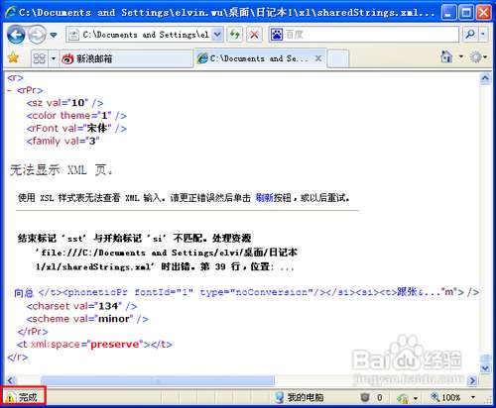Open a new blank tab
This screenshot has height=408, width=496.
(x=338, y=58)
